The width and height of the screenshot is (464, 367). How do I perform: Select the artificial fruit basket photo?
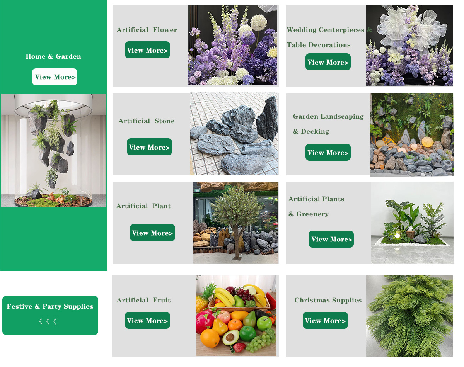[237, 316]
